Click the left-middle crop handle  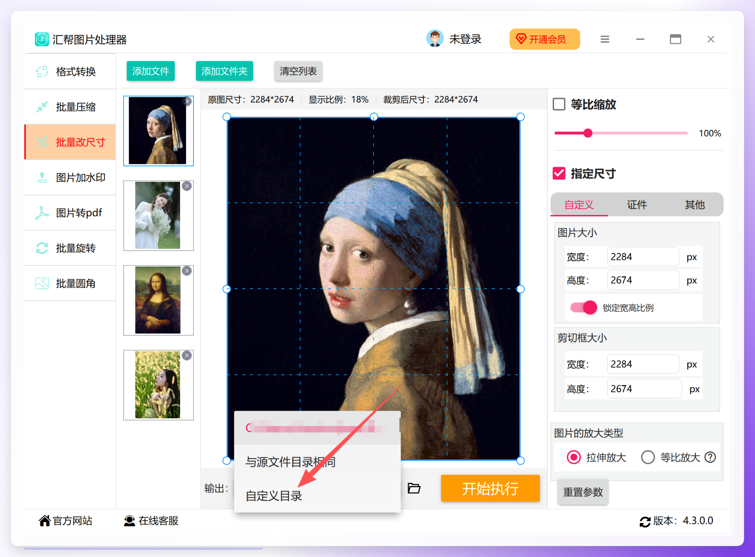tap(226, 289)
